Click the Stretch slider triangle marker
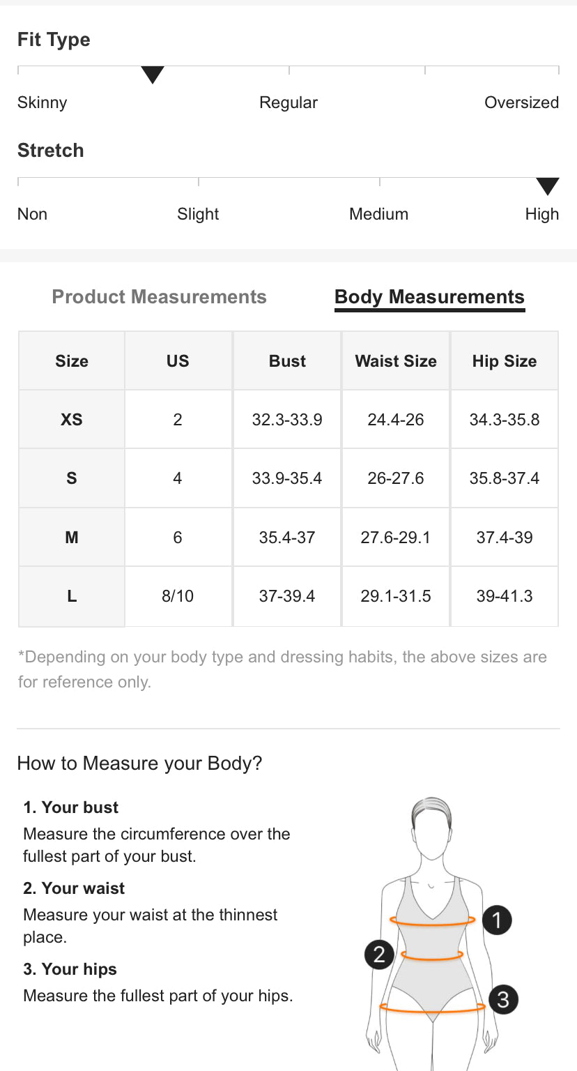The width and height of the screenshot is (577, 1071). 548,186
